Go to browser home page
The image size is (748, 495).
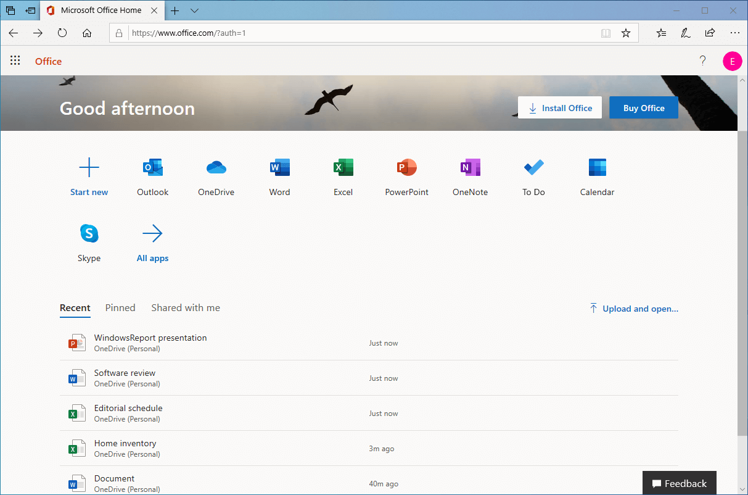click(87, 33)
